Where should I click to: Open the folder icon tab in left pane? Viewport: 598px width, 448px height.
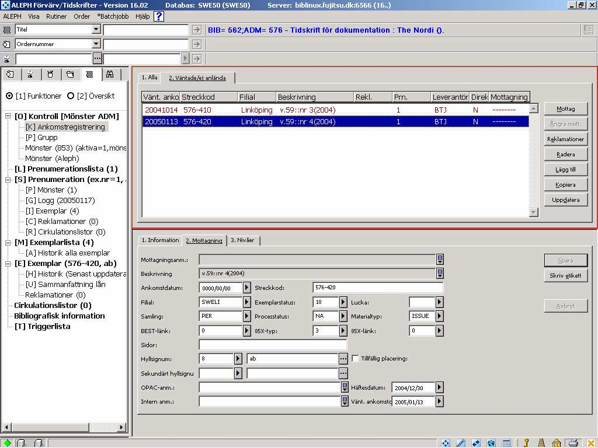(x=70, y=74)
